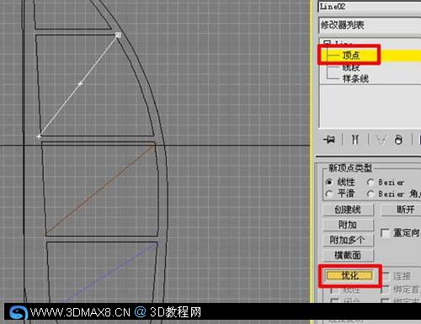Select the 线段 sub-object level

tap(351, 67)
